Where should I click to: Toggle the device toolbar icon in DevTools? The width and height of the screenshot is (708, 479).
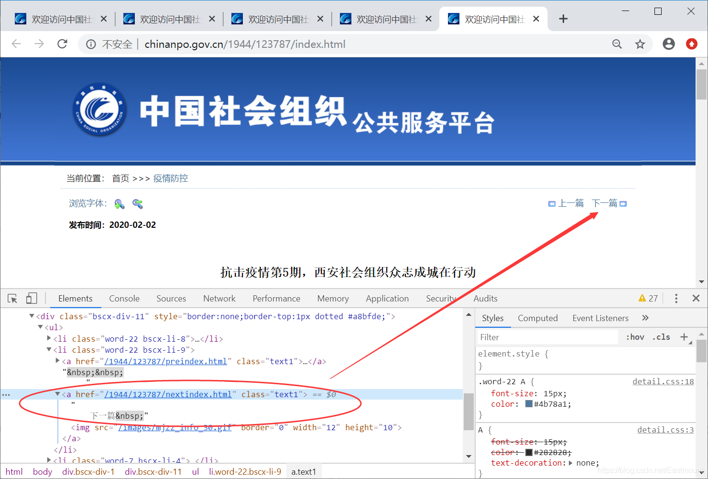[32, 299]
